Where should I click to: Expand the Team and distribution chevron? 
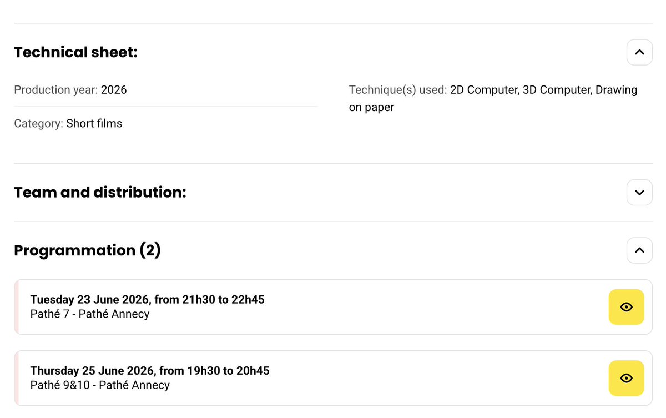pyautogui.click(x=639, y=193)
